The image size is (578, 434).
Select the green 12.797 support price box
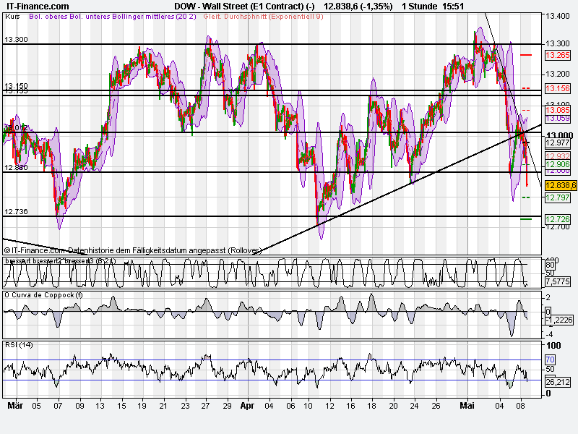pos(558,197)
